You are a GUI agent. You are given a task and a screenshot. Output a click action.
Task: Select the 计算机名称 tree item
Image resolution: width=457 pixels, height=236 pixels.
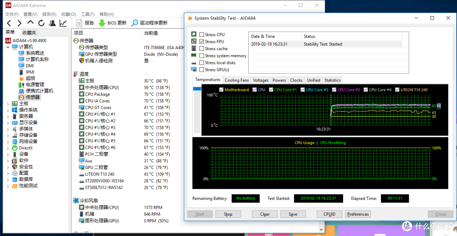coord(34,59)
